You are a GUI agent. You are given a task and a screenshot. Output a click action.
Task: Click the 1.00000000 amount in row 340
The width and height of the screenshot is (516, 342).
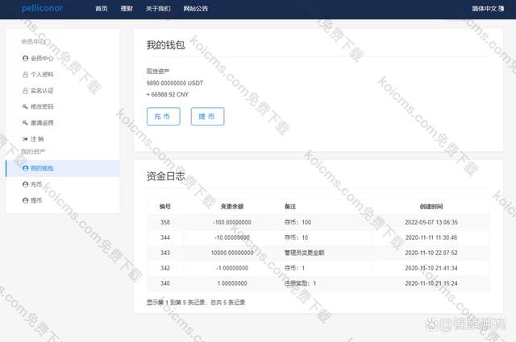click(x=232, y=283)
